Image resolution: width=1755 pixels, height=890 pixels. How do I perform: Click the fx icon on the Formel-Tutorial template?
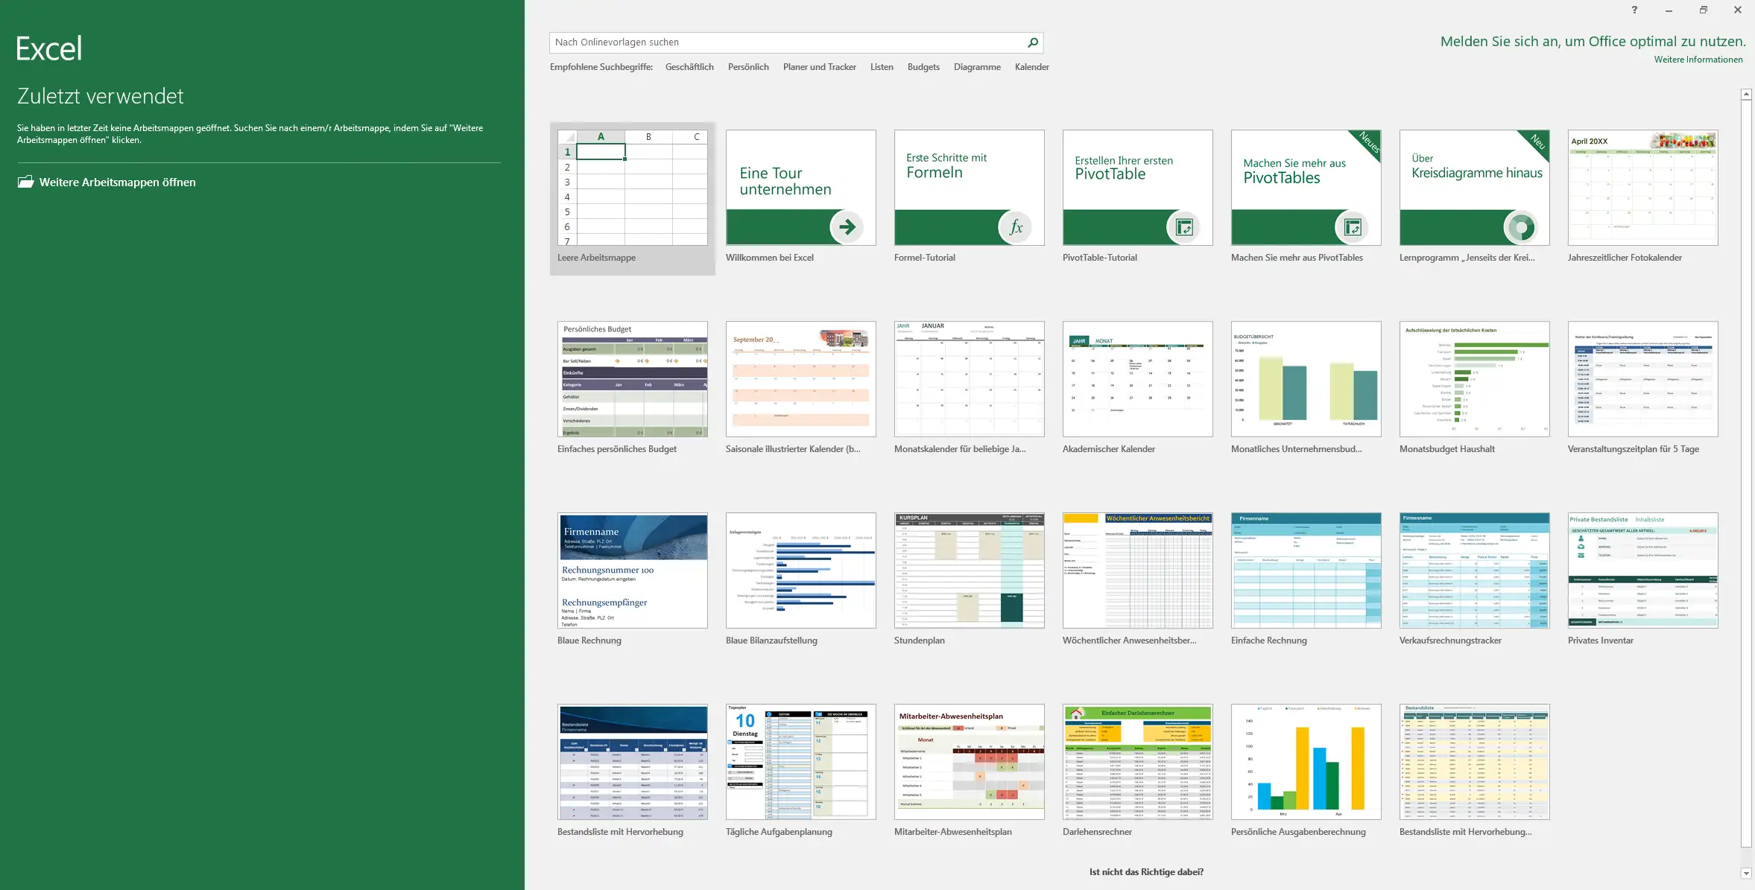[1016, 227]
